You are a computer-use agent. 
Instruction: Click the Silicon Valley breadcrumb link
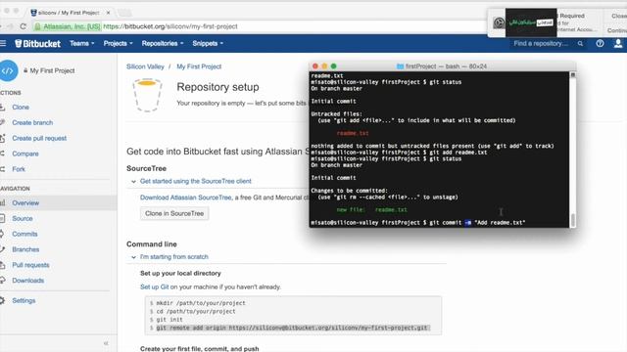point(145,66)
